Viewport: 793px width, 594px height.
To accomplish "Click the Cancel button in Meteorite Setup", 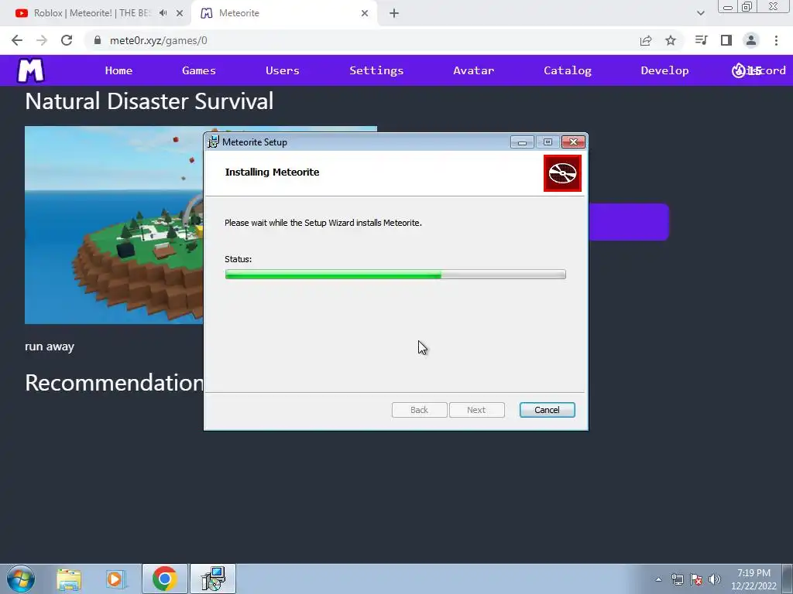I will (x=547, y=410).
